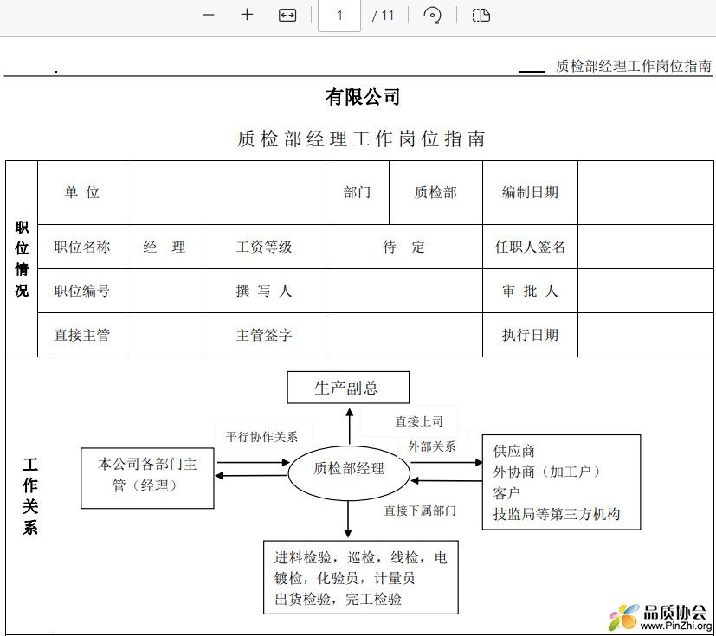The width and height of the screenshot is (716, 636).
Task: Click 外协商（加工户）text
Action: coord(547,472)
